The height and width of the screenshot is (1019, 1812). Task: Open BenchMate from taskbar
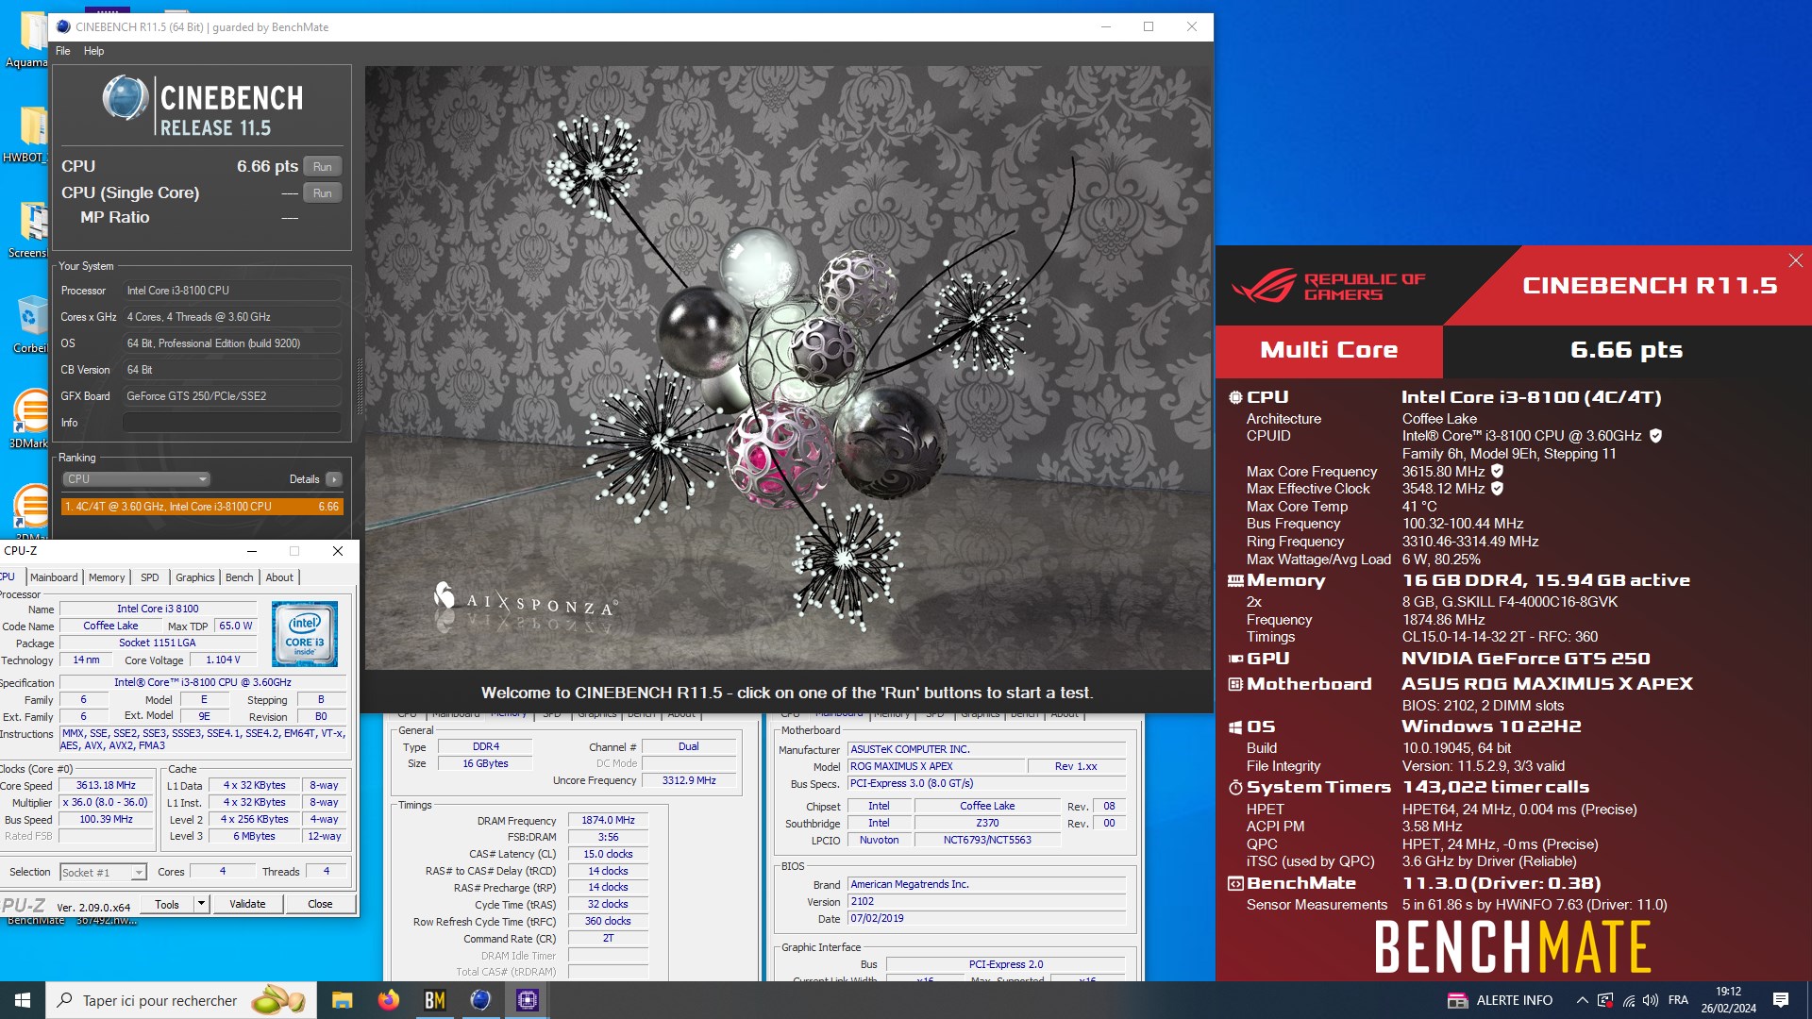point(434,1000)
